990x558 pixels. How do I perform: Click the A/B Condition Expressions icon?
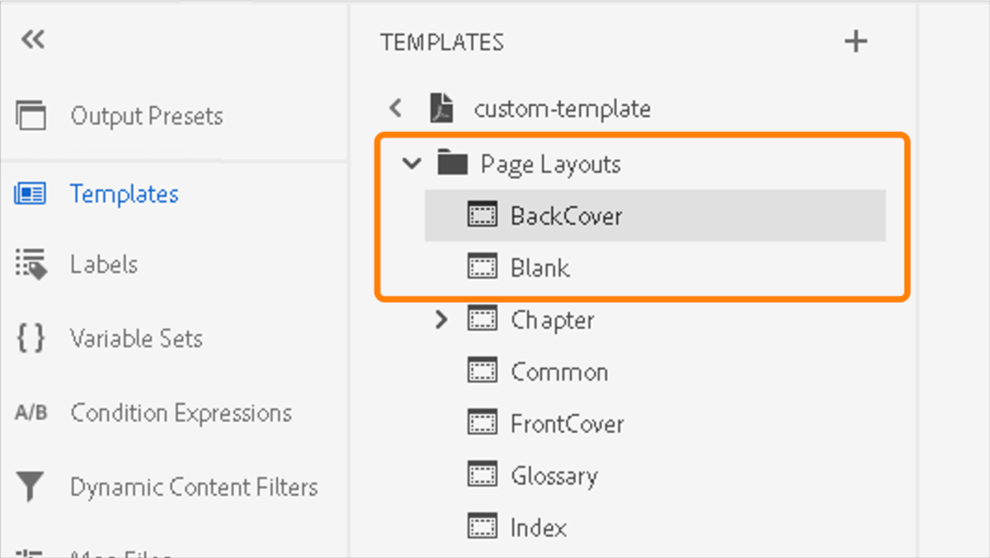pyautogui.click(x=29, y=412)
